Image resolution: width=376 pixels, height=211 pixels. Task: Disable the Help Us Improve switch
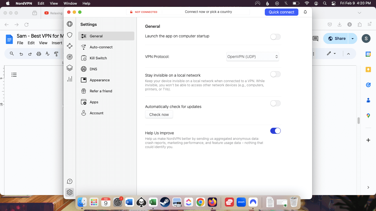(x=275, y=131)
